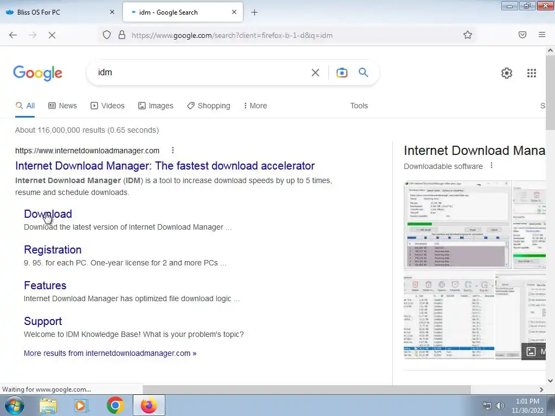The image size is (555, 416).
Task: Click the address bar URL
Action: tap(232, 35)
